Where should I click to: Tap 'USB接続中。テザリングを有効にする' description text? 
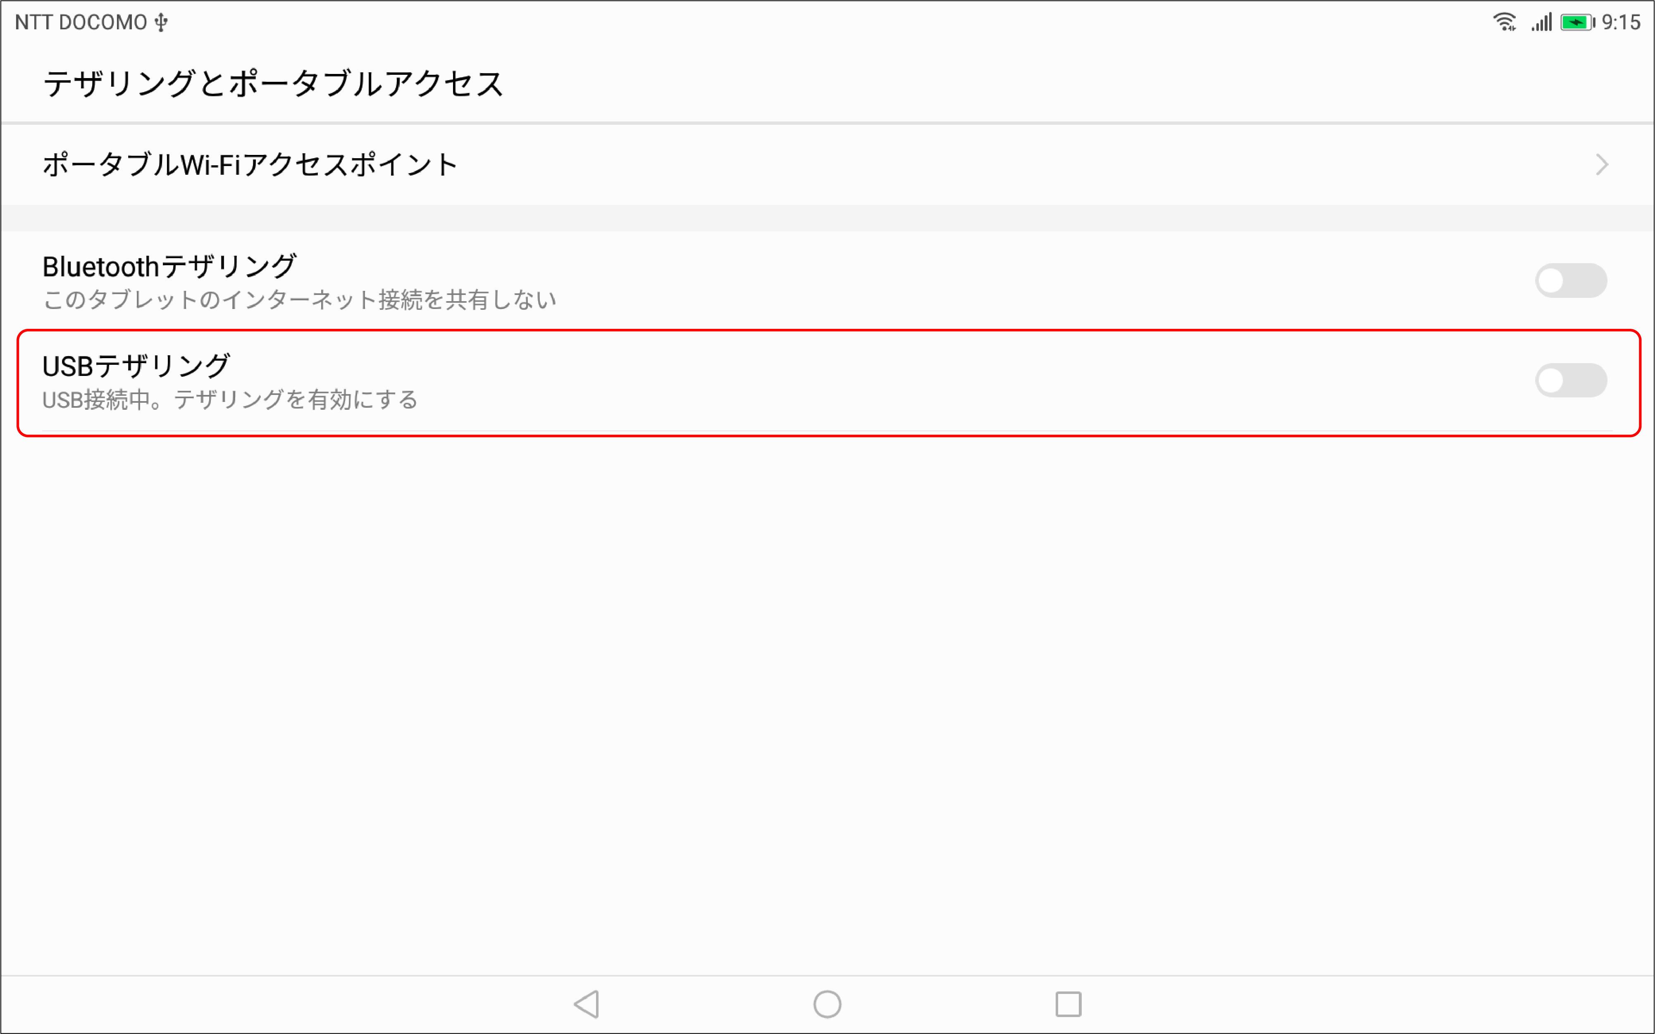pyautogui.click(x=230, y=399)
